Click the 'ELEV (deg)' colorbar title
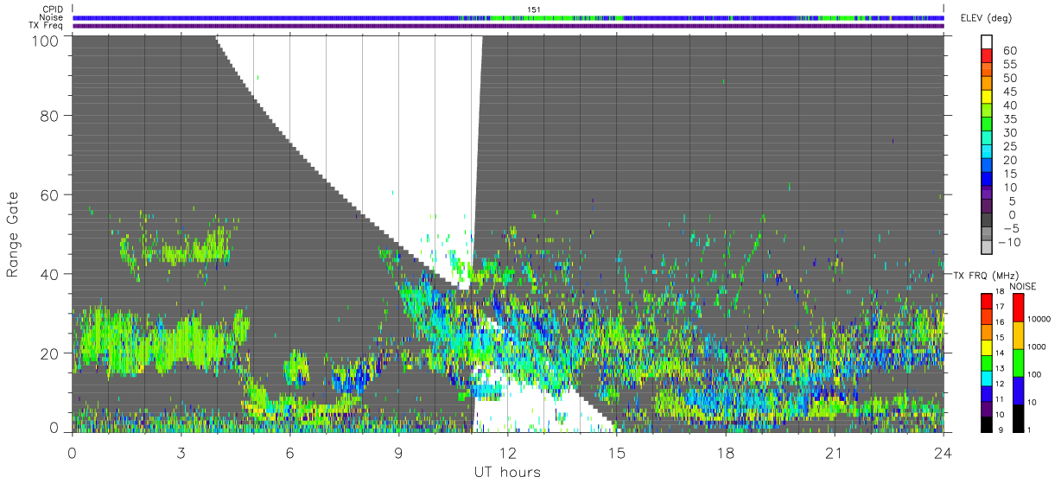 (x=987, y=17)
